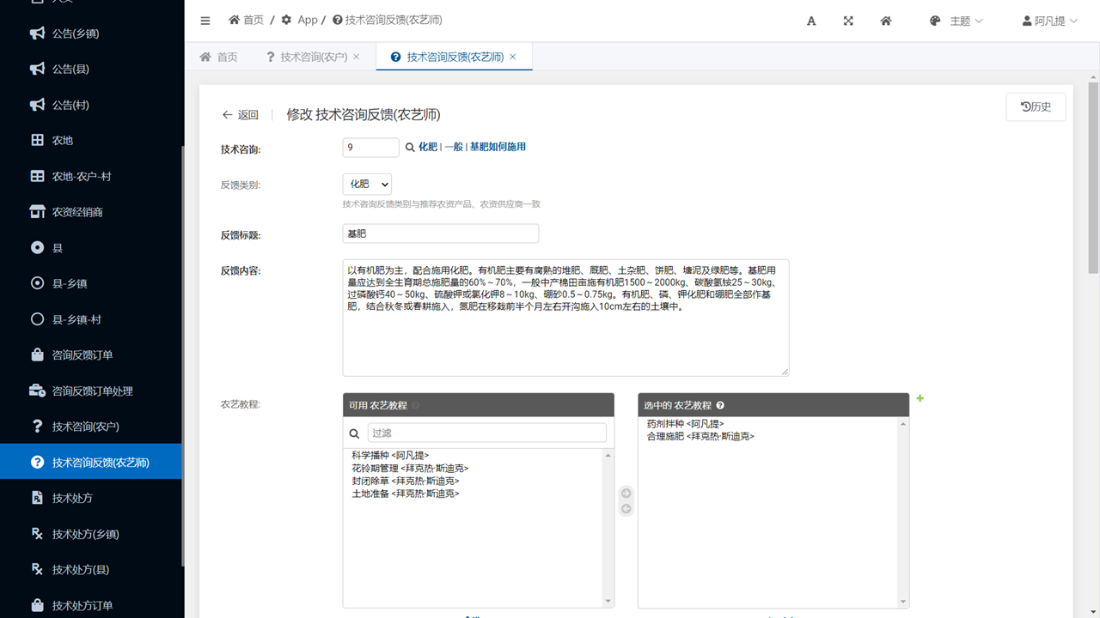Click the green plus icon to add 农艺教程
Screen dimensions: 1100x618
pos(920,398)
